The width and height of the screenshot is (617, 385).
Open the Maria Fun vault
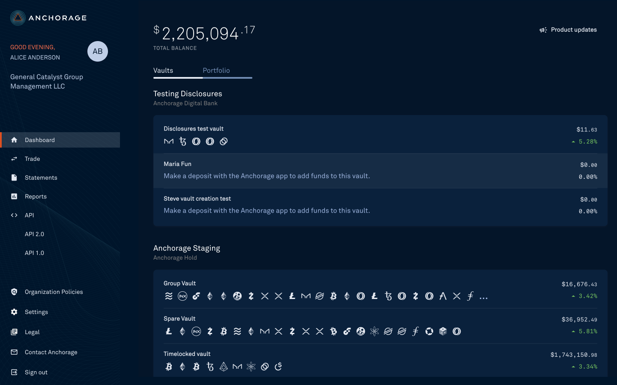(x=380, y=171)
